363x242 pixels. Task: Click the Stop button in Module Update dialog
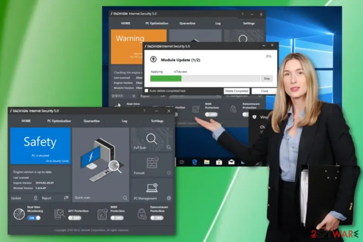click(267, 78)
